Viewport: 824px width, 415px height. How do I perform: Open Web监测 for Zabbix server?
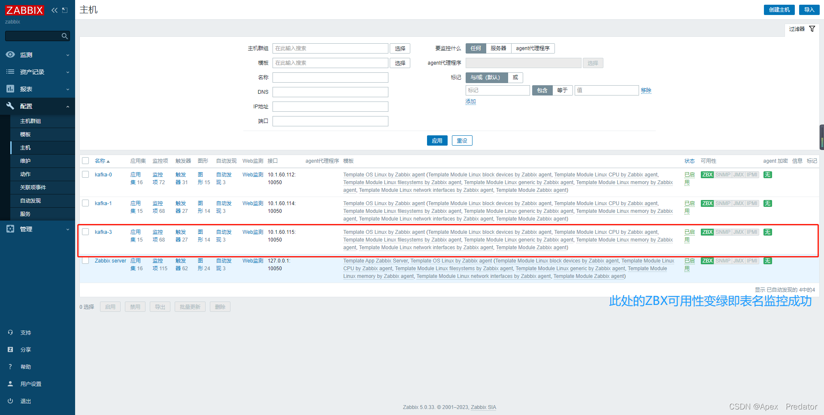(x=253, y=261)
